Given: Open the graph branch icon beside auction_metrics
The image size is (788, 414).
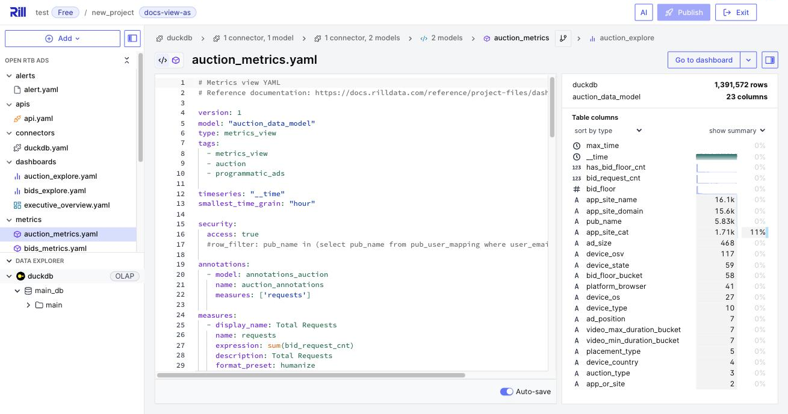Looking at the screenshot, I should click(x=563, y=38).
